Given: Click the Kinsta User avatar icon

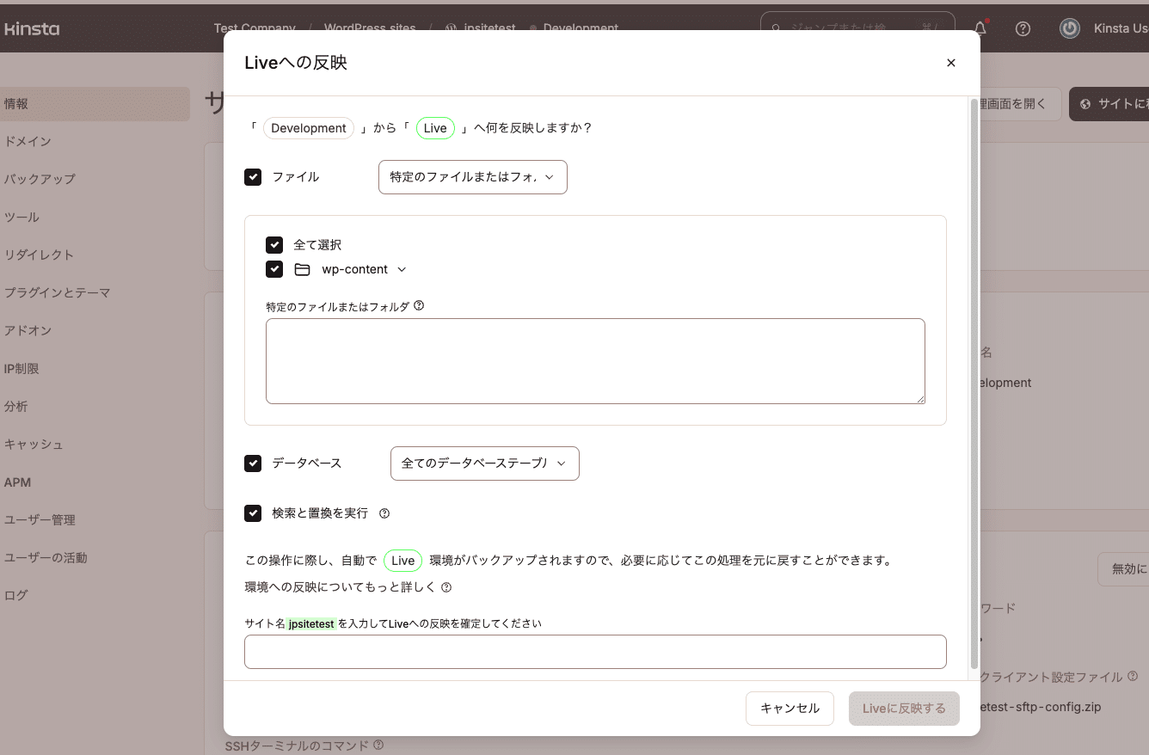Looking at the screenshot, I should click(x=1069, y=28).
